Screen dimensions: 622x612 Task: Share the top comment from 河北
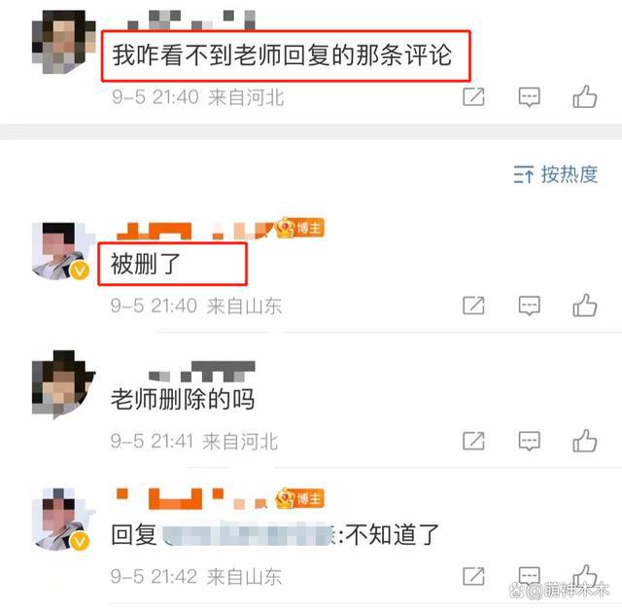point(473,97)
